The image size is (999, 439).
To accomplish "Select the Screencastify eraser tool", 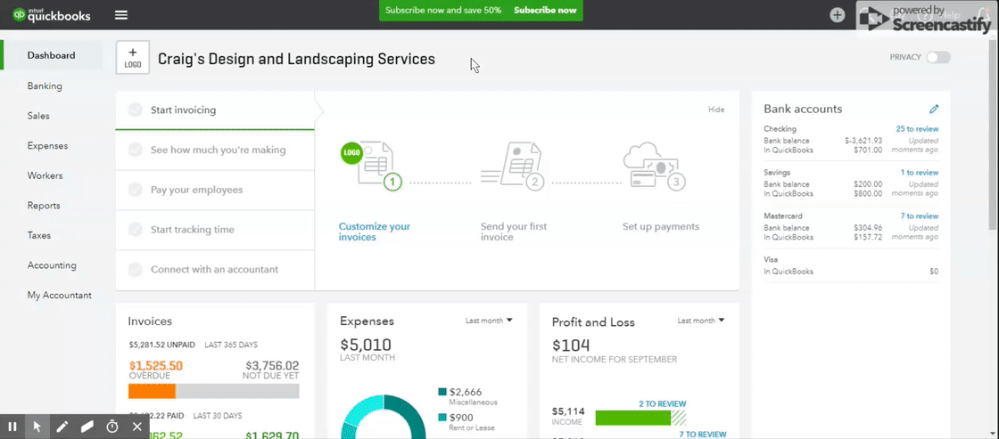I will [87, 427].
